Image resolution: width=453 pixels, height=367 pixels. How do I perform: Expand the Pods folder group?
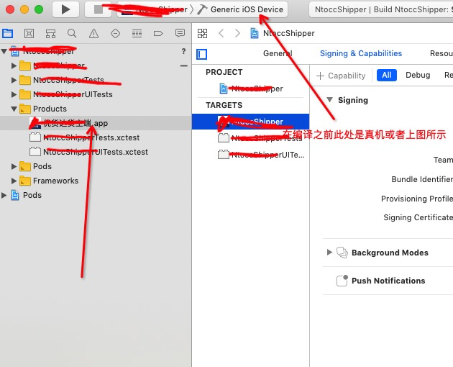click(14, 166)
